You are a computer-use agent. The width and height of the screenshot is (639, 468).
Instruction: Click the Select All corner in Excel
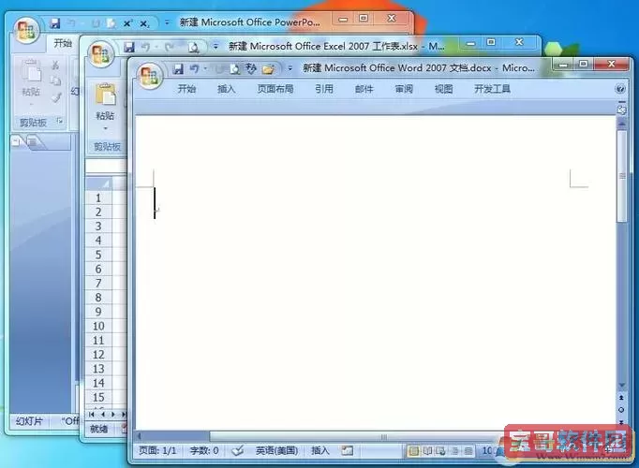point(98,184)
